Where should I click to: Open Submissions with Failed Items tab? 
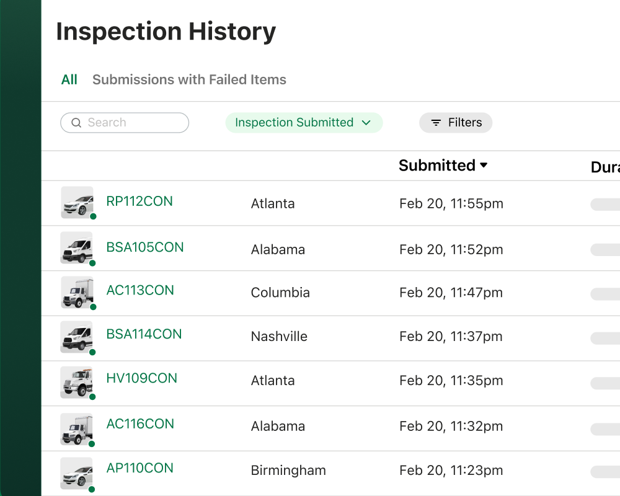[x=189, y=79]
